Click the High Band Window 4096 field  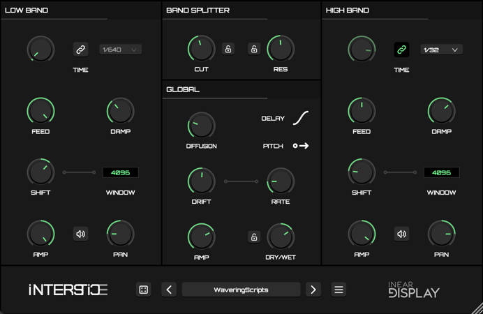(441, 172)
